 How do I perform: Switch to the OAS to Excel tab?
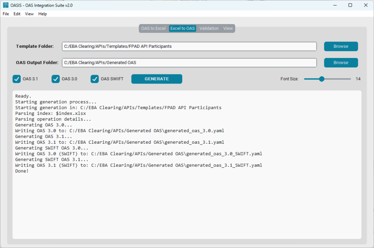tap(153, 28)
